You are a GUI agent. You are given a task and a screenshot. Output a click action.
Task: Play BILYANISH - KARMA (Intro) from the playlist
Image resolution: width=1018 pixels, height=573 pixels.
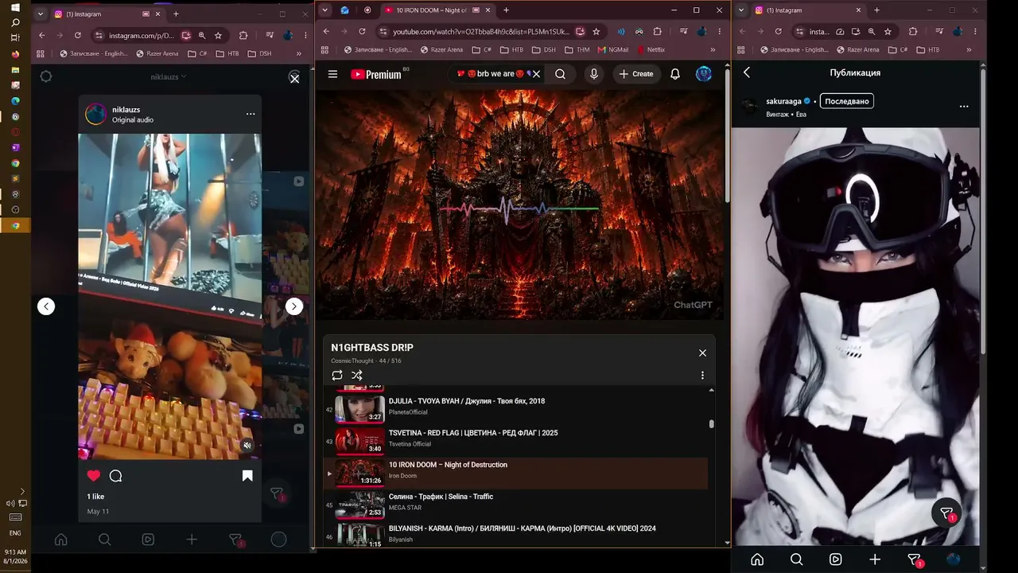[x=515, y=534]
